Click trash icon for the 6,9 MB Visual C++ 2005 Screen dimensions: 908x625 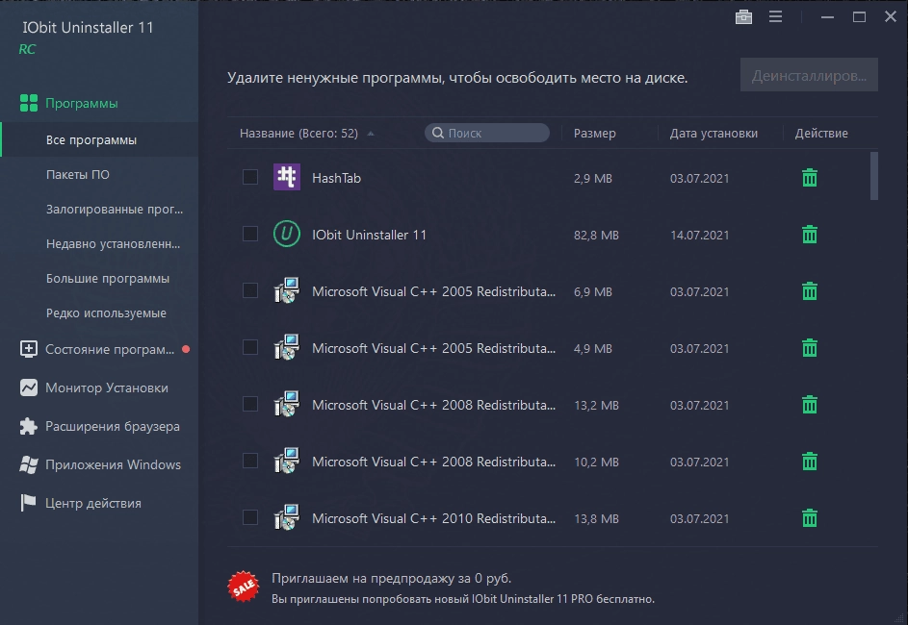(810, 290)
